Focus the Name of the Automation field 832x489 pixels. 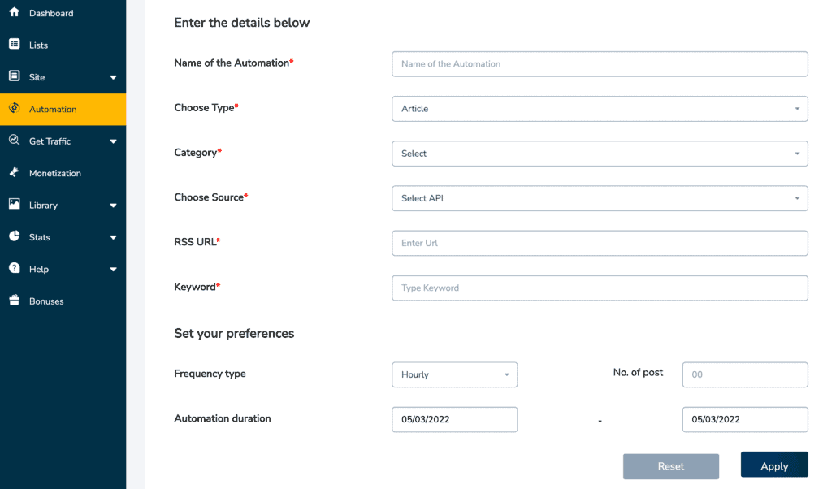(x=600, y=64)
